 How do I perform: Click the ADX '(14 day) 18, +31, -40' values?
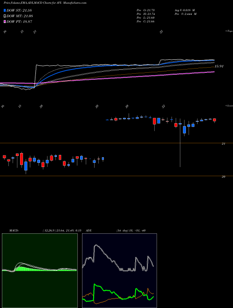(131, 231)
